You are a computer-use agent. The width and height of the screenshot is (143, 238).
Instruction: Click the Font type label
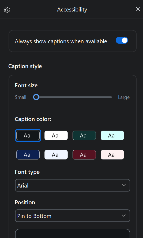pos(27,172)
